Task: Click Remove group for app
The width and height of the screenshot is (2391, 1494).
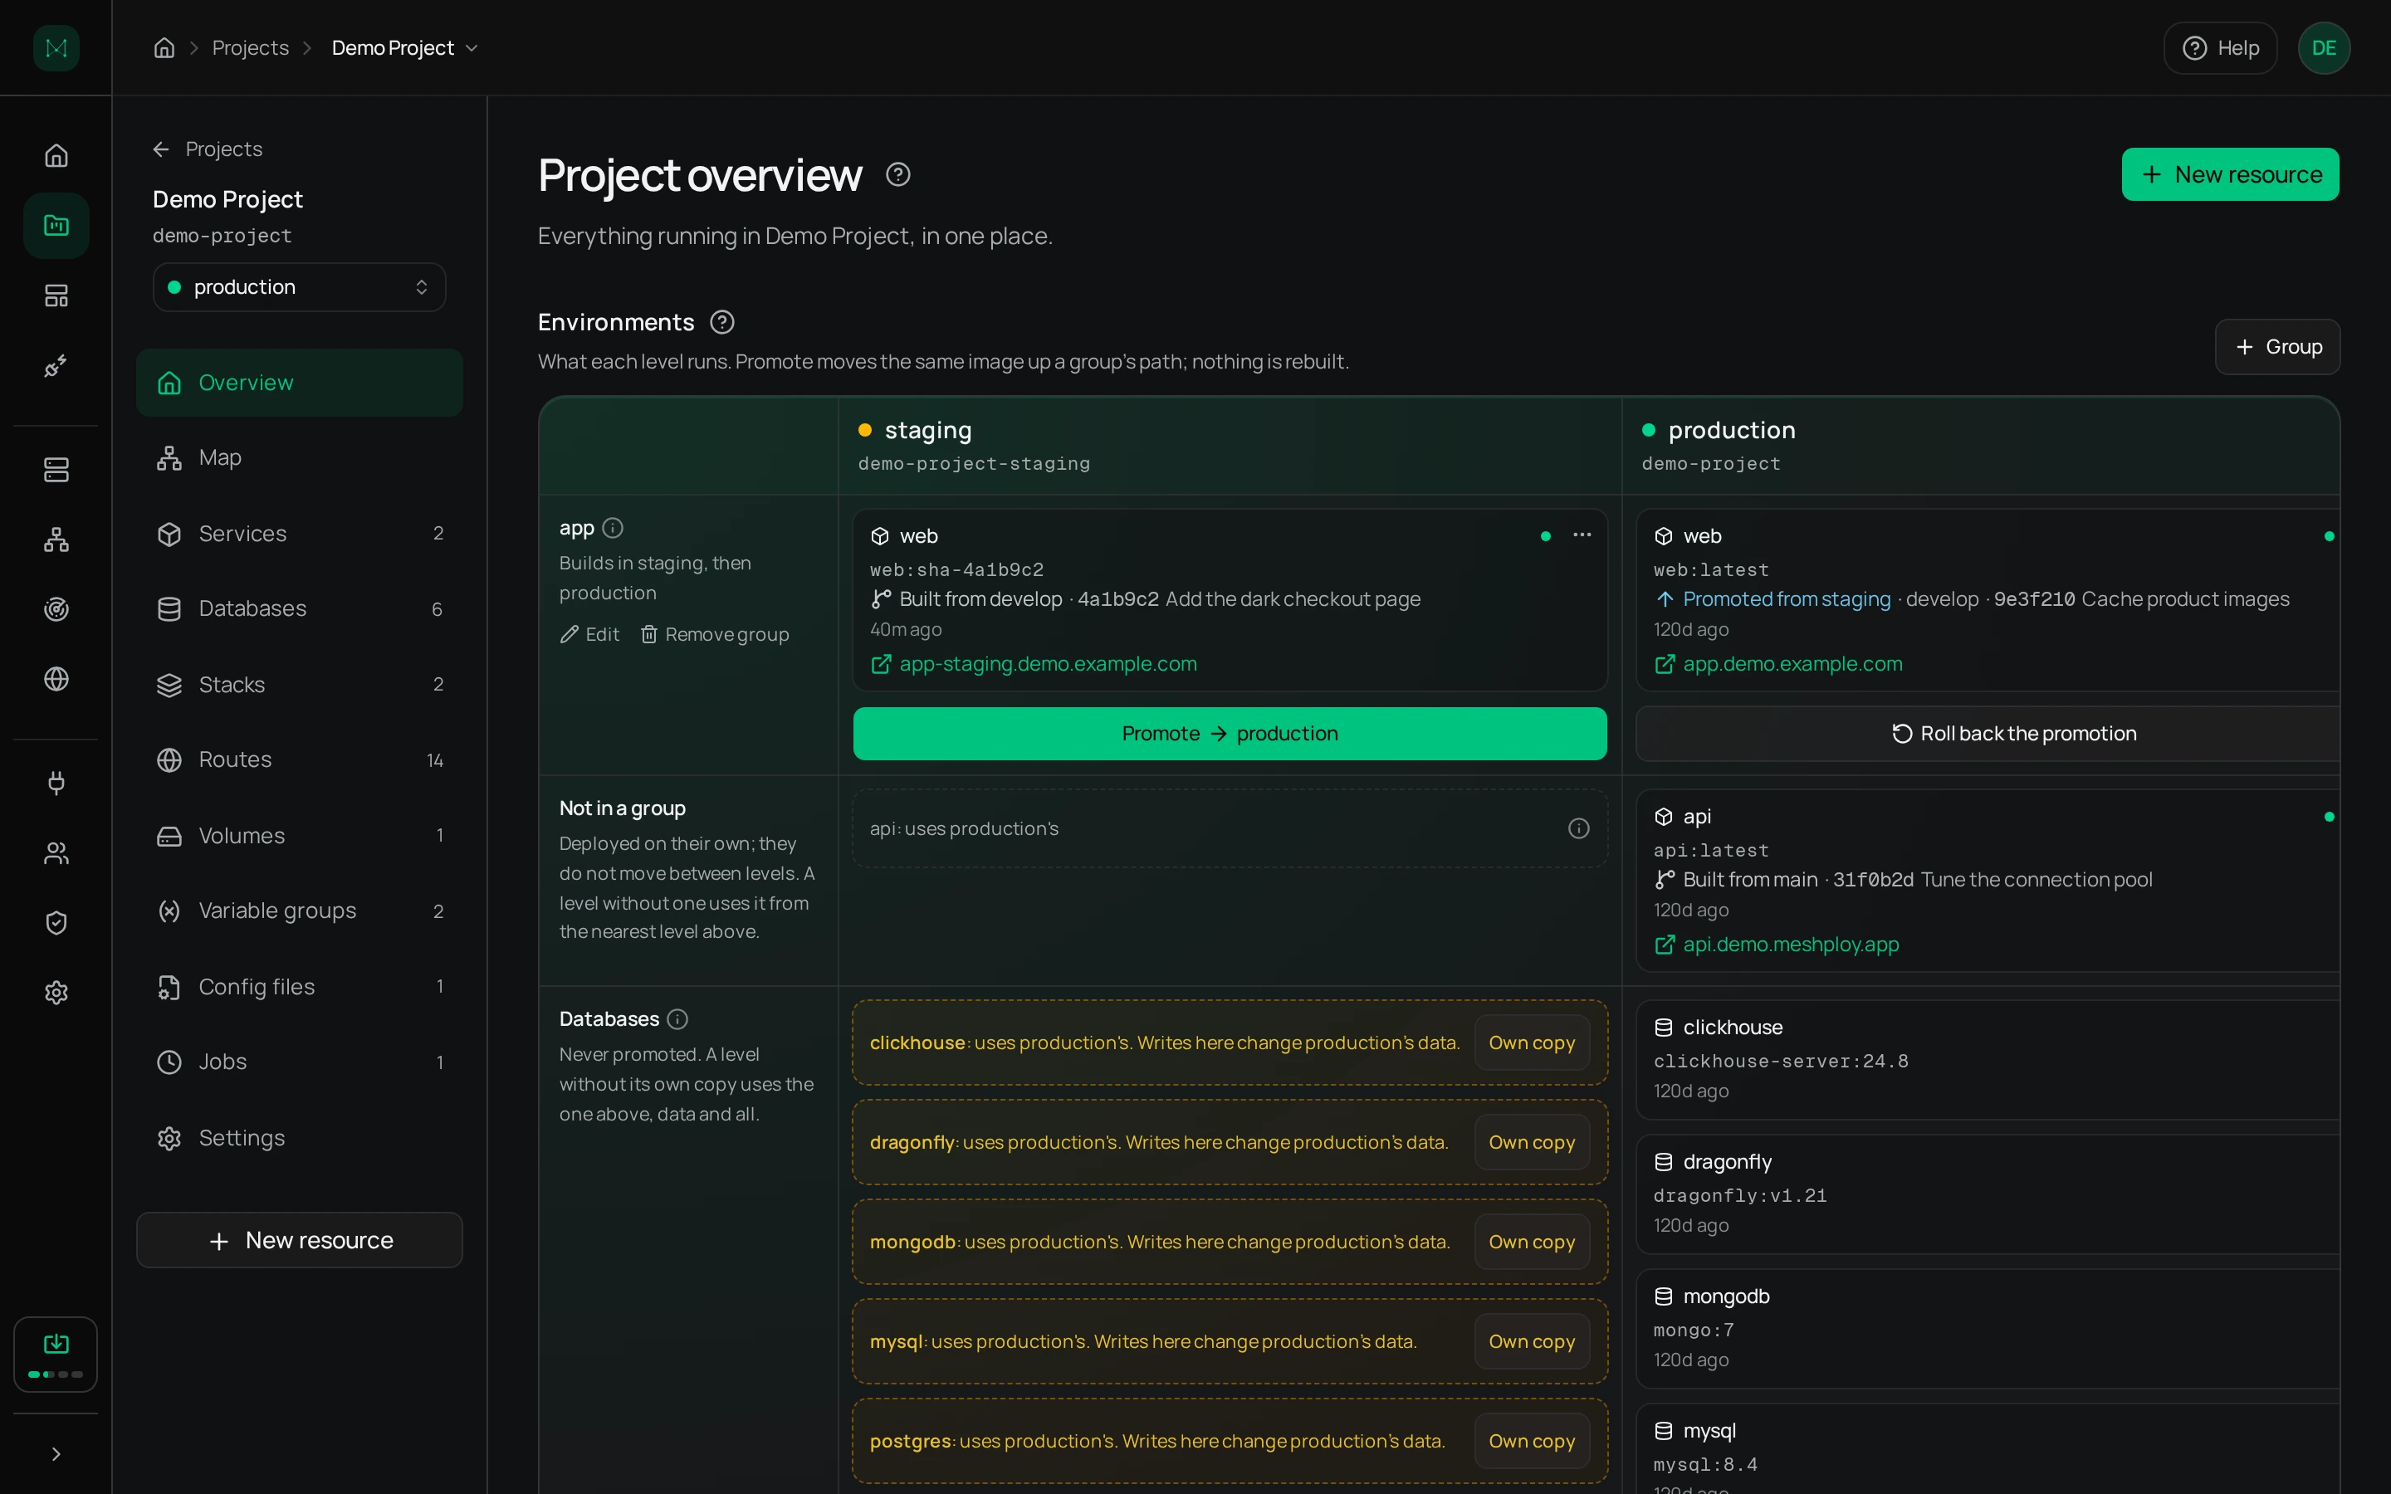Action: click(x=714, y=634)
